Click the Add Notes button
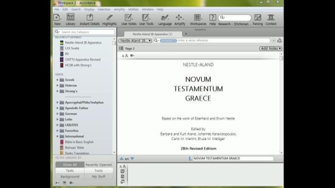Image resolution: width=335 pixels, height=188 pixels. pyautogui.click(x=271, y=48)
